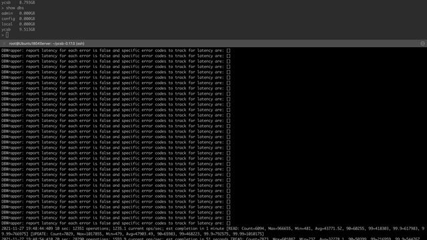427x240 pixels.
Task: Click the mongo shell prompt cursor
Action: coord(7,35)
